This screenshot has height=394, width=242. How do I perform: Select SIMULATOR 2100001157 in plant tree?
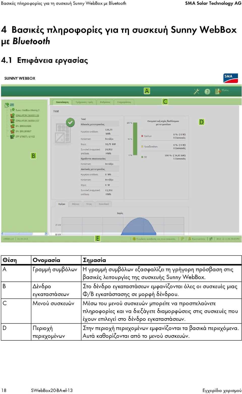[27, 121]
